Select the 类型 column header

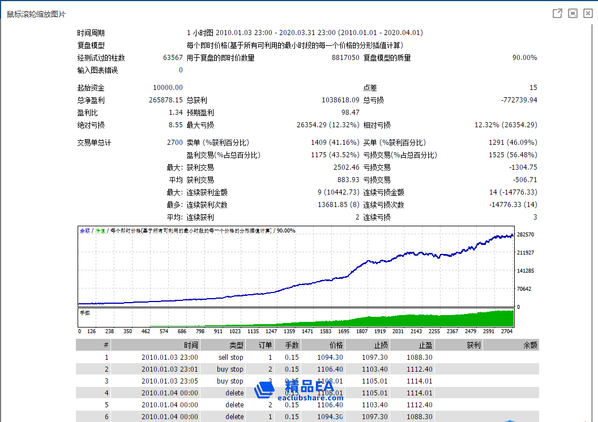[236, 345]
